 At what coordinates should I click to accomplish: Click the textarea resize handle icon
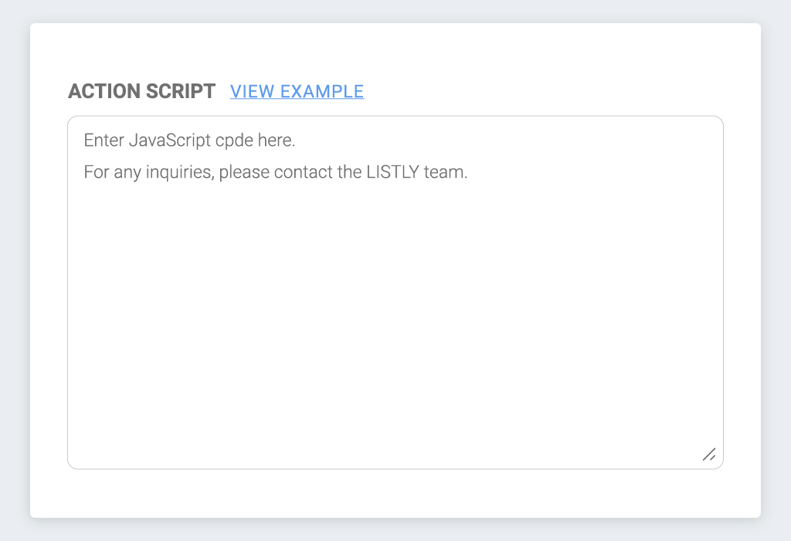coord(709,454)
